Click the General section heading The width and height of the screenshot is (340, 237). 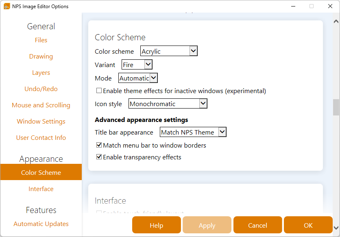41,26
